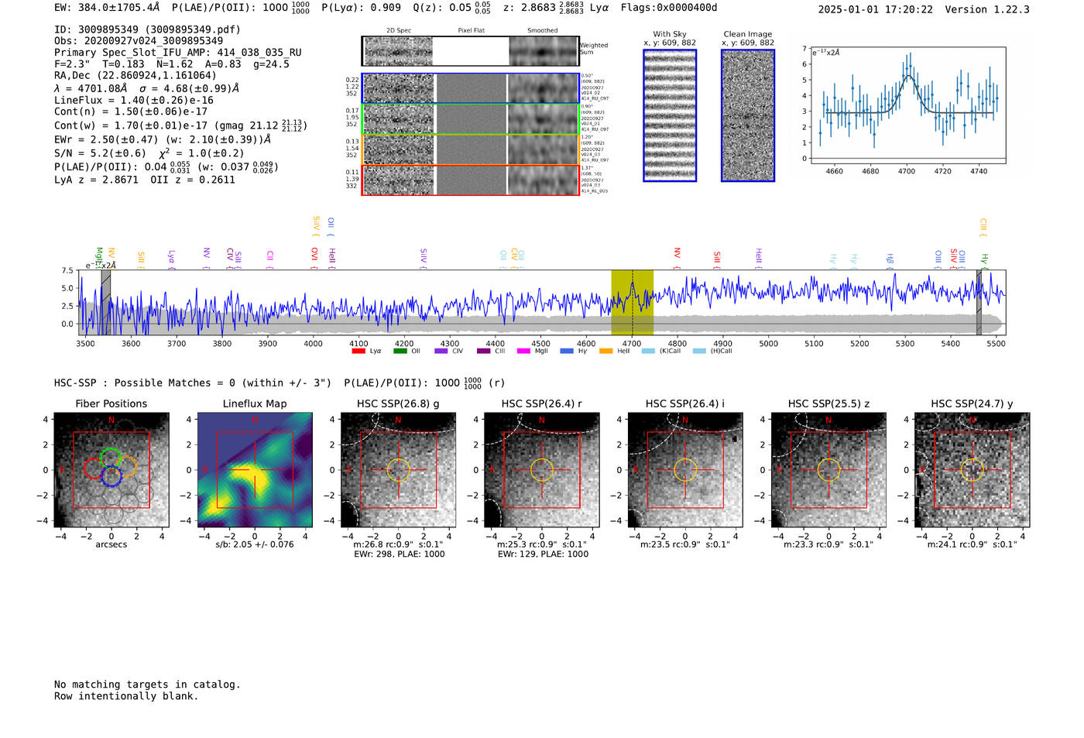Click the Hβ line marker above spectrum

(890, 261)
